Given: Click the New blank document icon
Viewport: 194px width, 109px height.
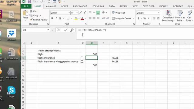Looking at the screenshot, I should click(x=49, y=2).
